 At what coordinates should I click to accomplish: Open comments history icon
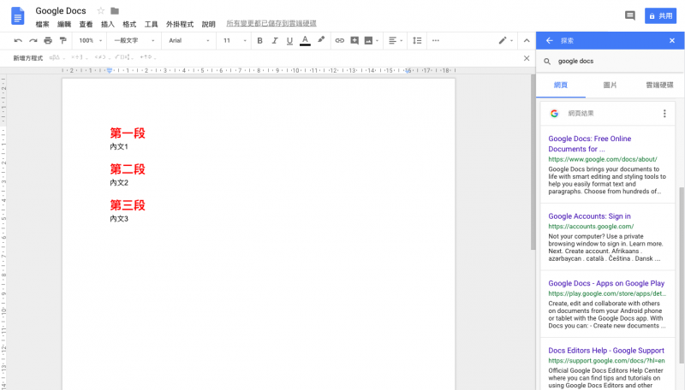coord(630,16)
